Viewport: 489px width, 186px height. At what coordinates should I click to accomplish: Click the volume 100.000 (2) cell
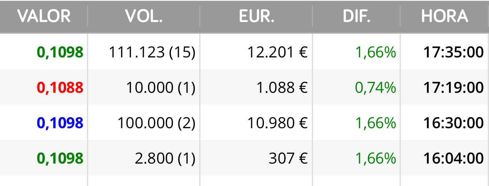tap(156, 123)
